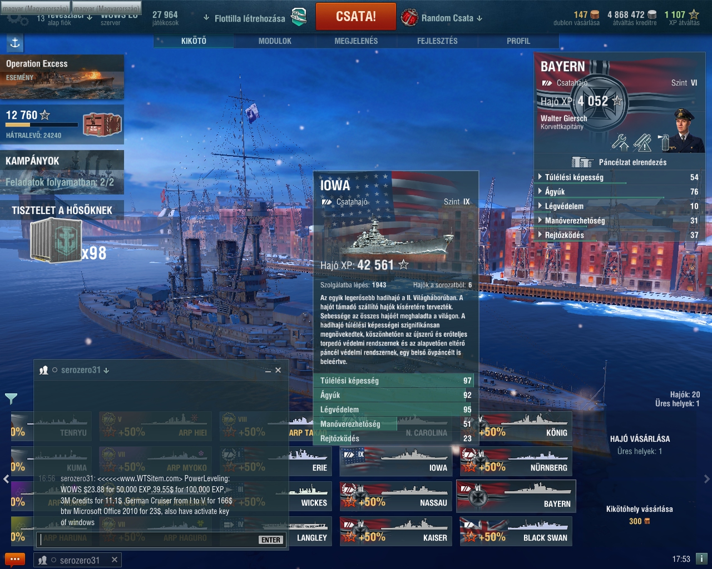Screen dimensions: 712x569
Task: Send chat message with ENTER button
Action: (271, 540)
